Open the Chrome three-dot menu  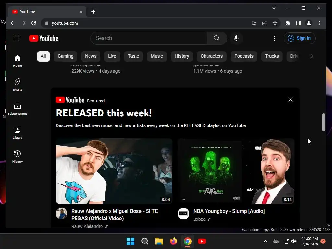[319, 23]
